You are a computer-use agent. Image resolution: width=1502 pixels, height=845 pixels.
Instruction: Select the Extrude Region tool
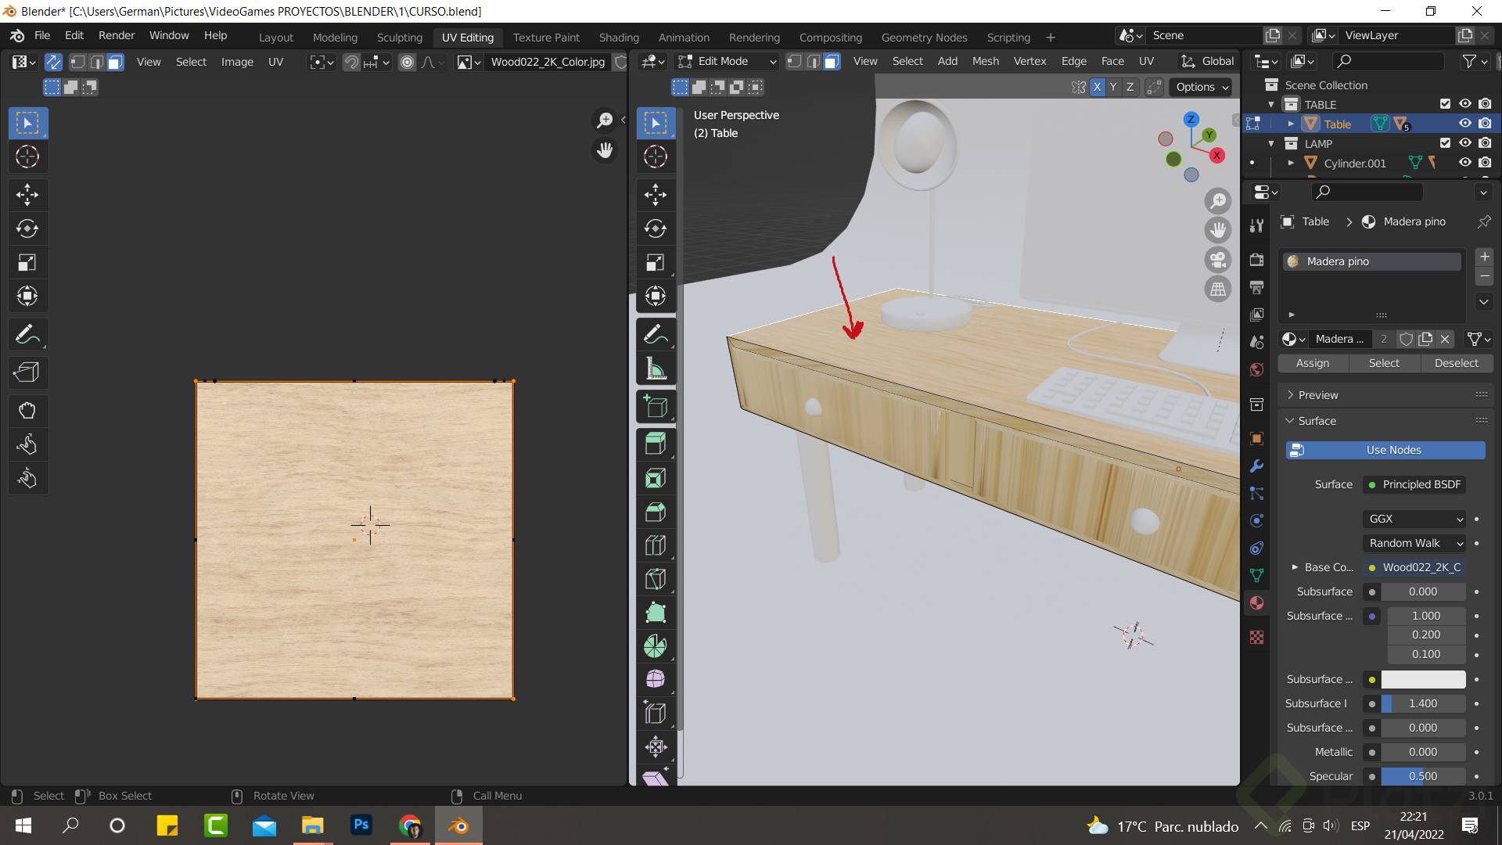(656, 444)
